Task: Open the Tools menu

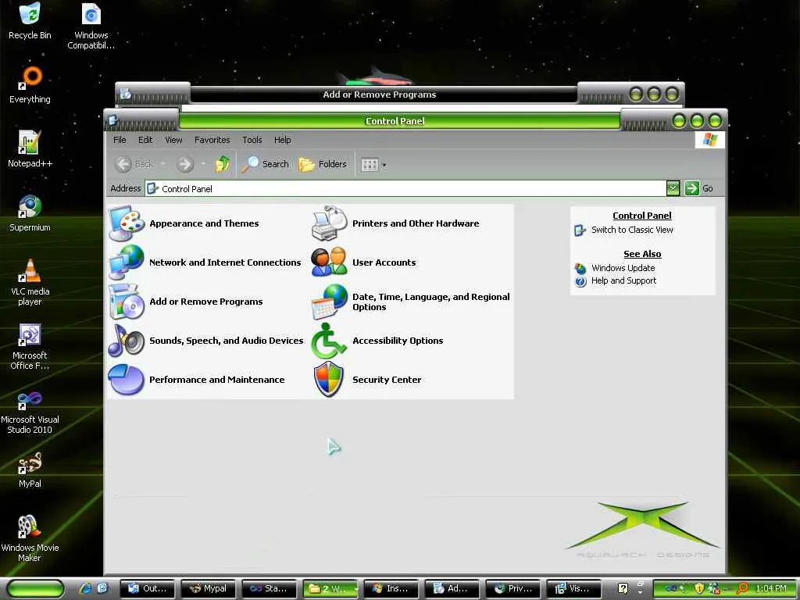Action: pos(252,140)
